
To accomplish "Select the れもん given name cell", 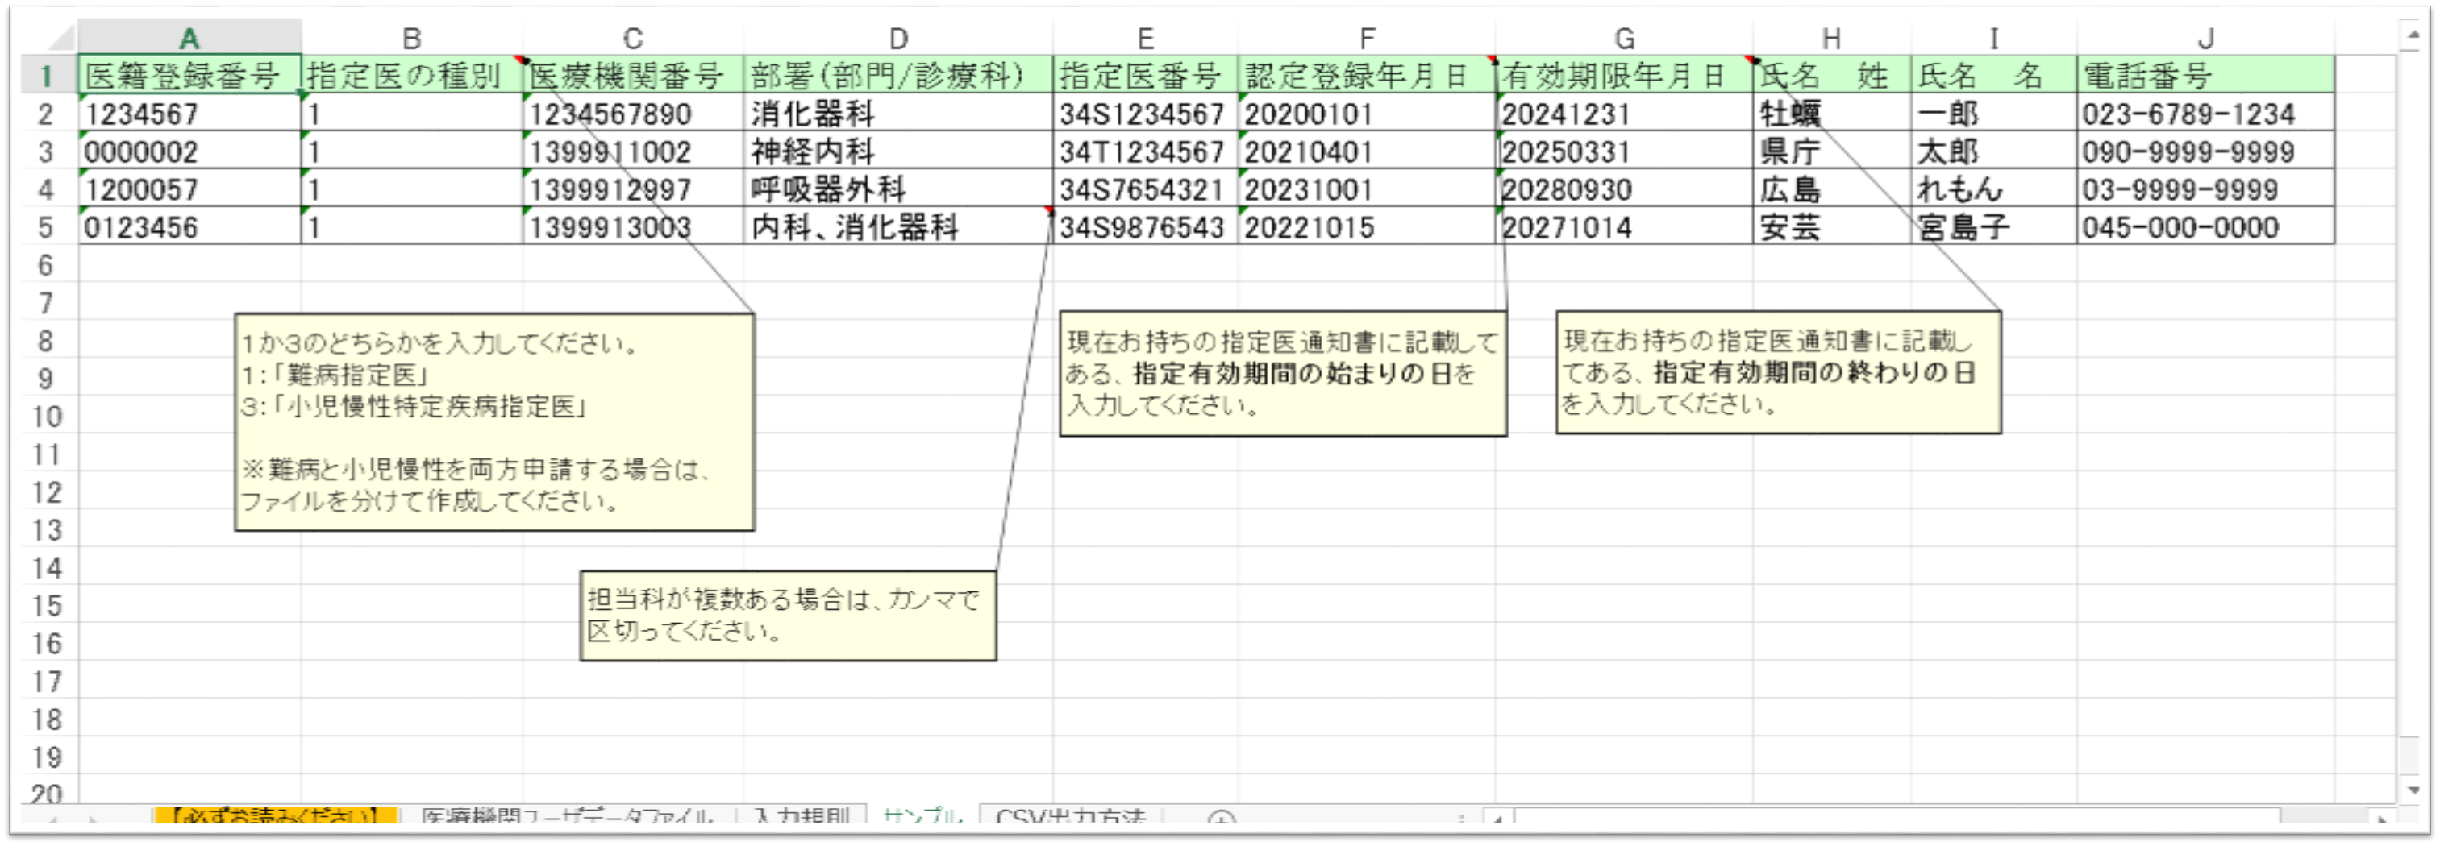I will click(1993, 189).
